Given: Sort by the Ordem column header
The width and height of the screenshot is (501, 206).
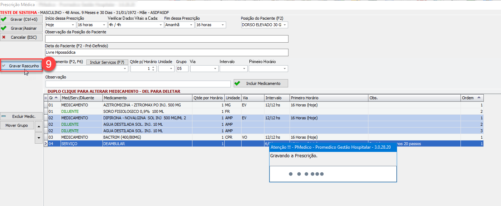Looking at the screenshot, I should tap(472, 98).
